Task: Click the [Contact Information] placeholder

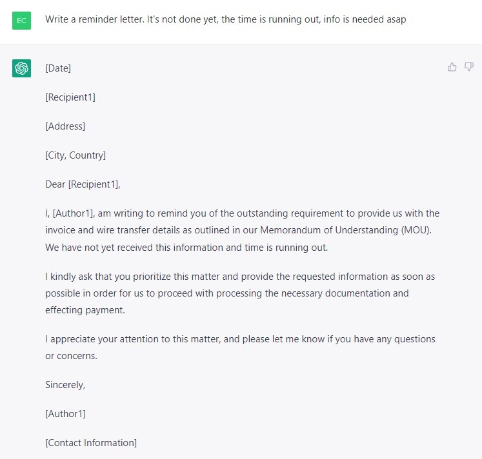Action: [x=91, y=443]
